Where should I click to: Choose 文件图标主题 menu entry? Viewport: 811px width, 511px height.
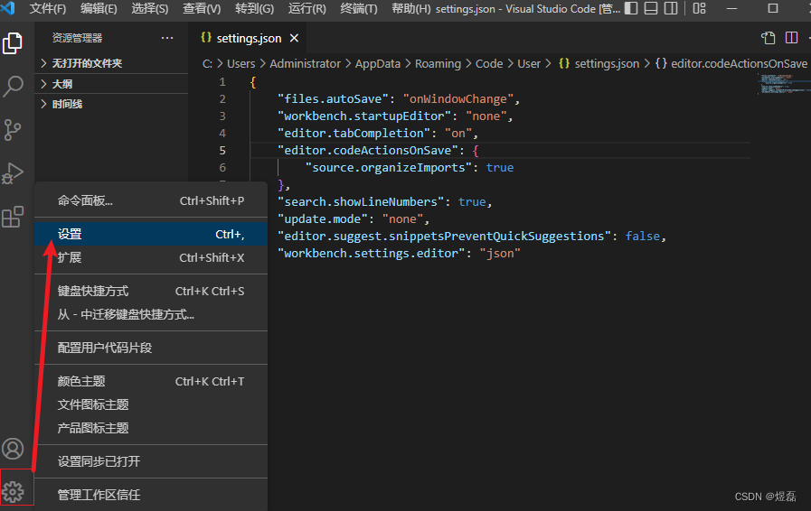click(x=151, y=404)
